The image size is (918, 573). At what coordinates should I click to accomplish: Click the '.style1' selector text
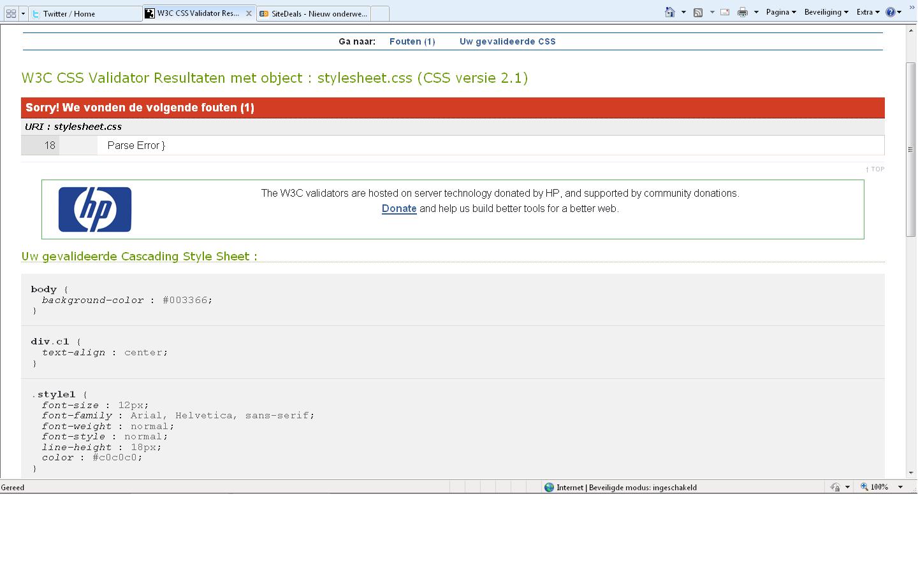tap(54, 394)
